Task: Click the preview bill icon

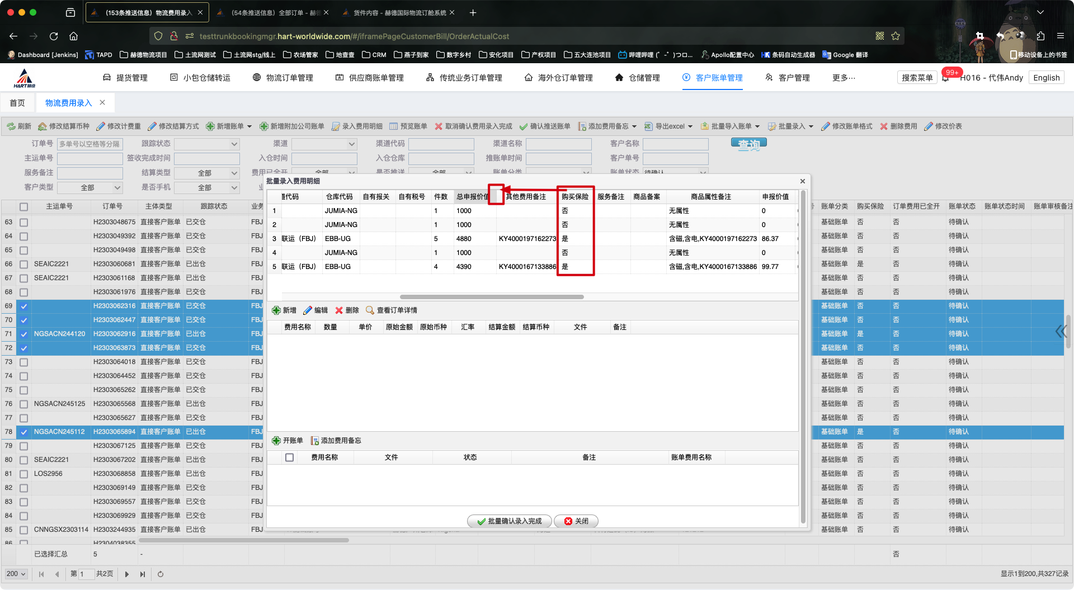Action: (x=394, y=126)
